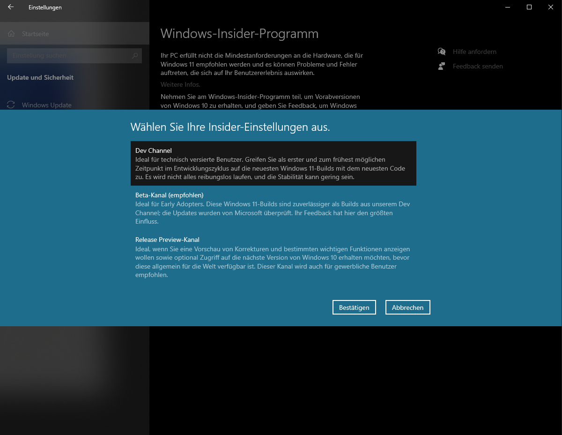Click the Startseite home icon
The width and height of the screenshot is (562, 435).
pyautogui.click(x=12, y=34)
